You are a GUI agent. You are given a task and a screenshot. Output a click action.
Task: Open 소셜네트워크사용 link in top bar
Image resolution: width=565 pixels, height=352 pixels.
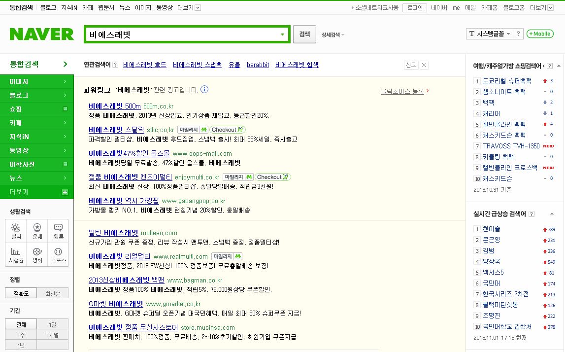(x=376, y=7)
